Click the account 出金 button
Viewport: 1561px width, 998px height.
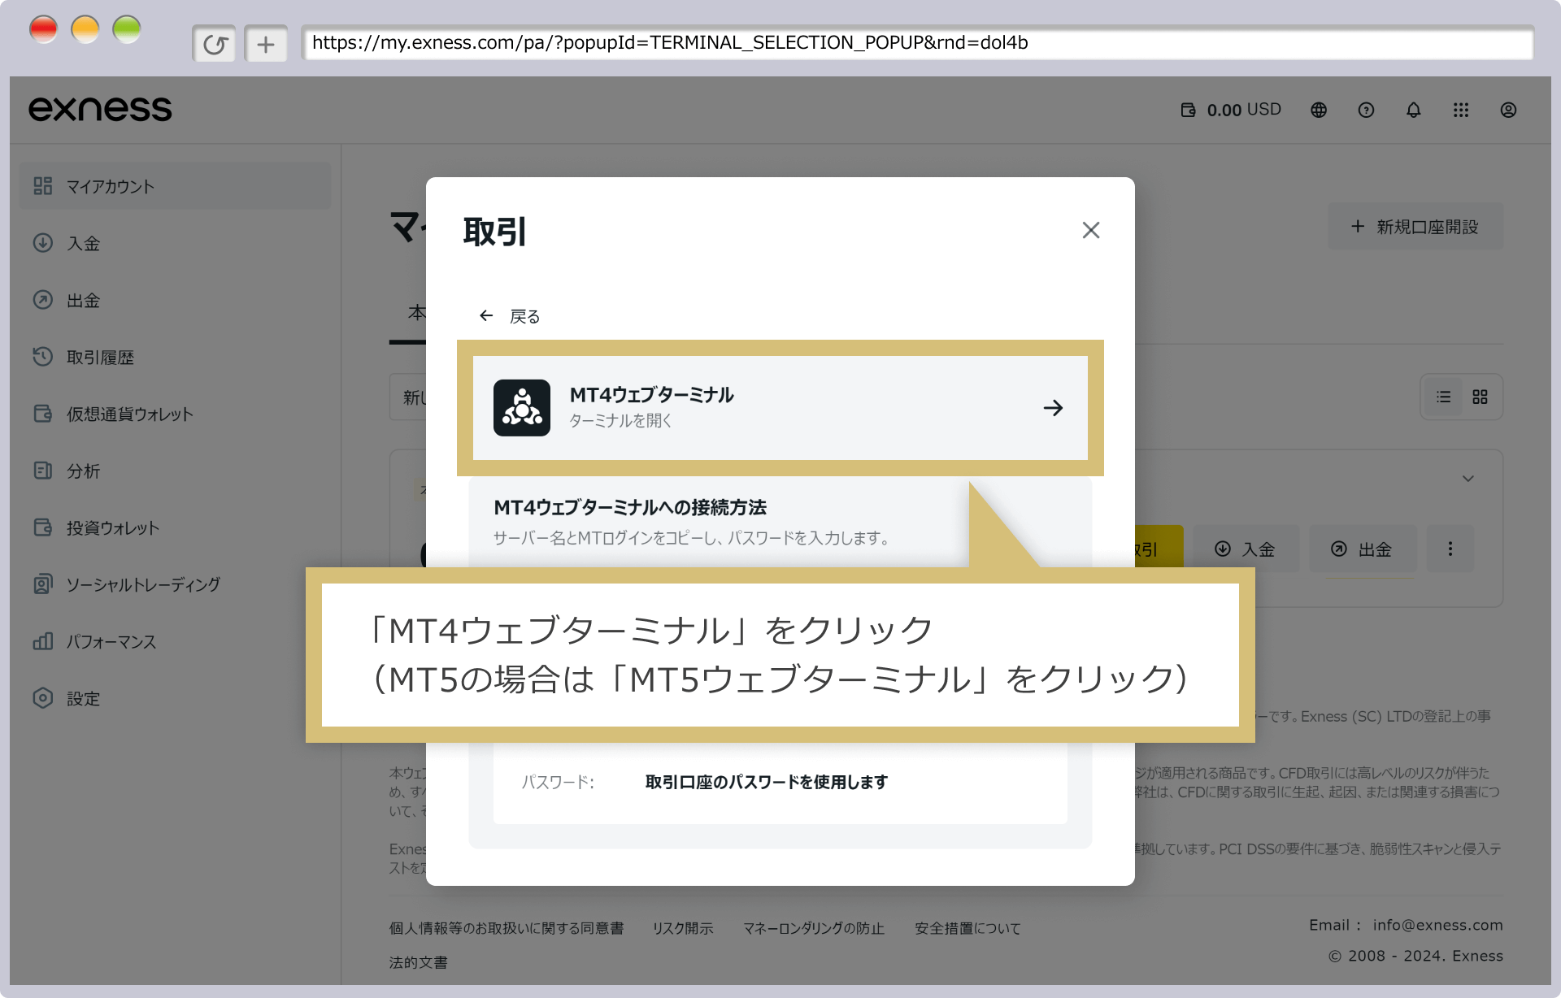pyautogui.click(x=1363, y=549)
